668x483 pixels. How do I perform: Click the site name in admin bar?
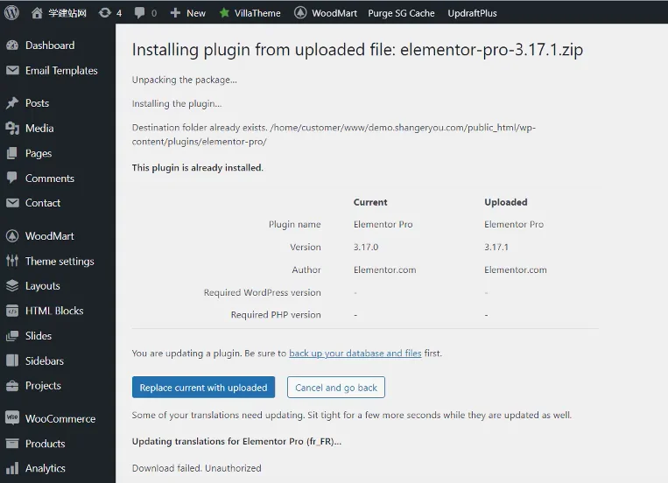pos(67,13)
